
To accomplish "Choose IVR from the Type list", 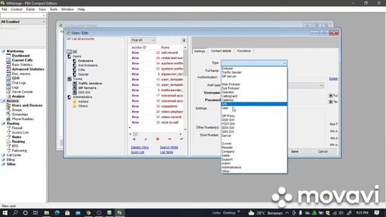I will click(254, 104).
